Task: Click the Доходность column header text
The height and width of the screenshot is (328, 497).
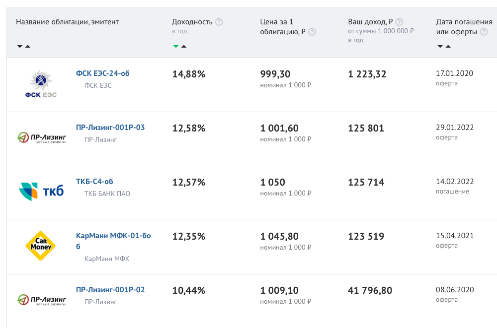Action: 192,22
